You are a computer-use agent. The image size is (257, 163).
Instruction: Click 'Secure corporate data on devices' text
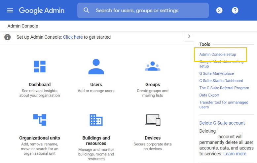click(153, 146)
